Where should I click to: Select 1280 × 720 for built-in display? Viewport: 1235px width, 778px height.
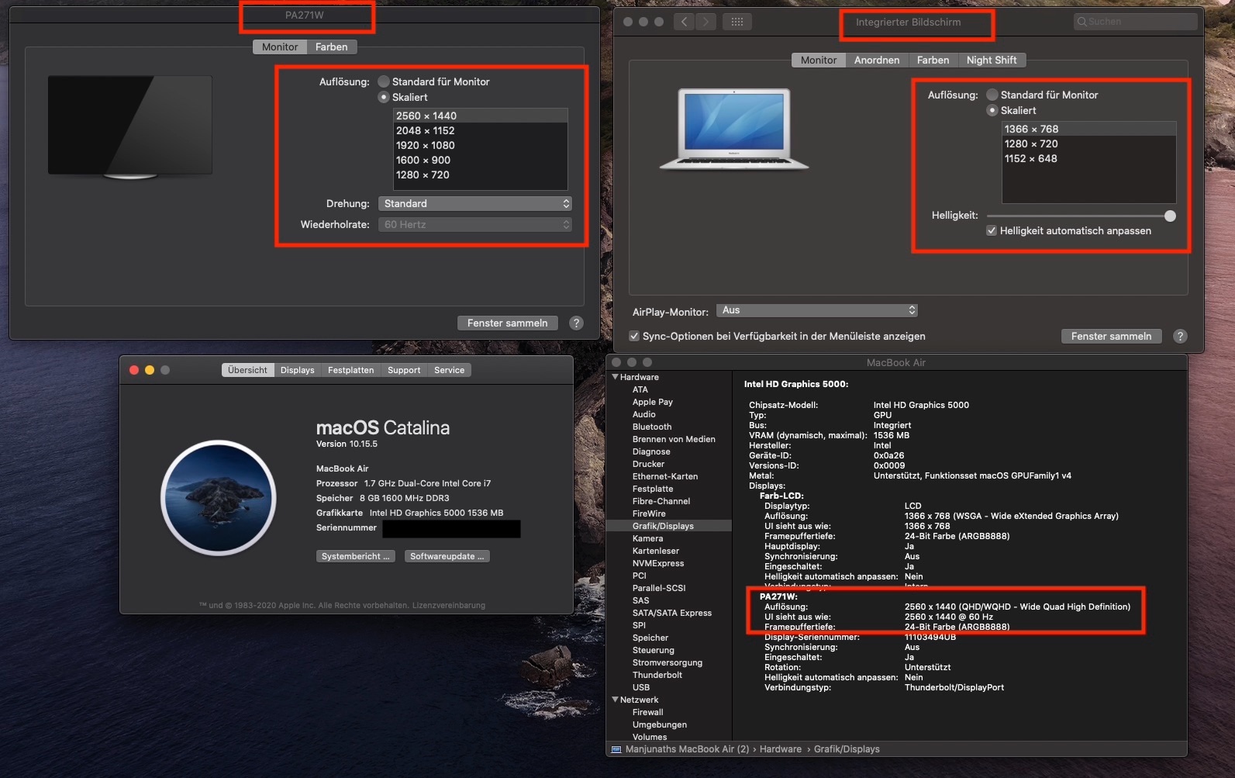(1089, 143)
